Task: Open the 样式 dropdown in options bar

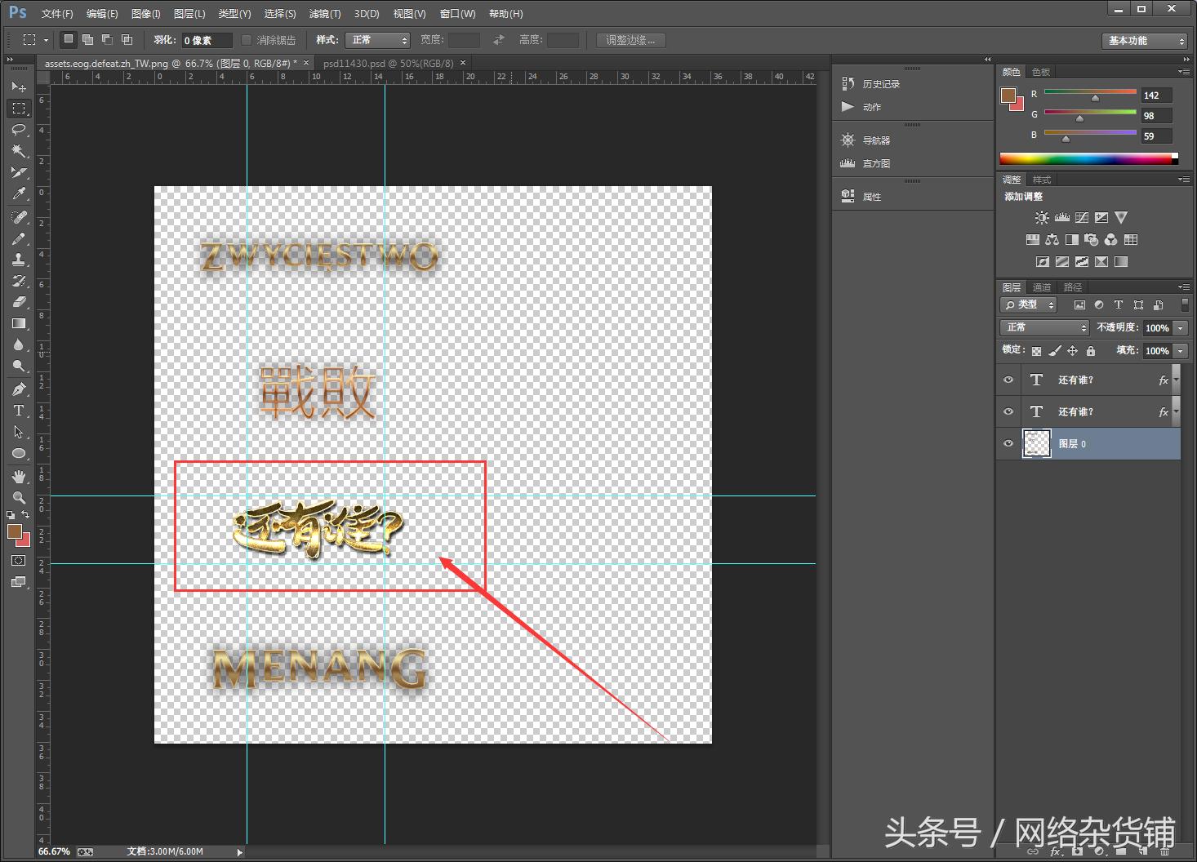Action: 376,40
